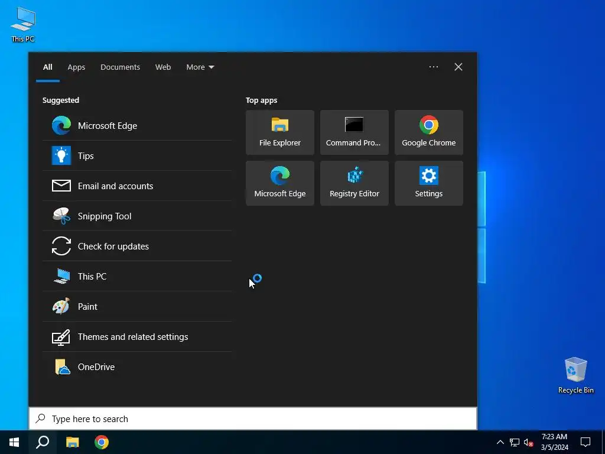Open the network status tray icon
The width and height of the screenshot is (605, 454).
(515, 442)
